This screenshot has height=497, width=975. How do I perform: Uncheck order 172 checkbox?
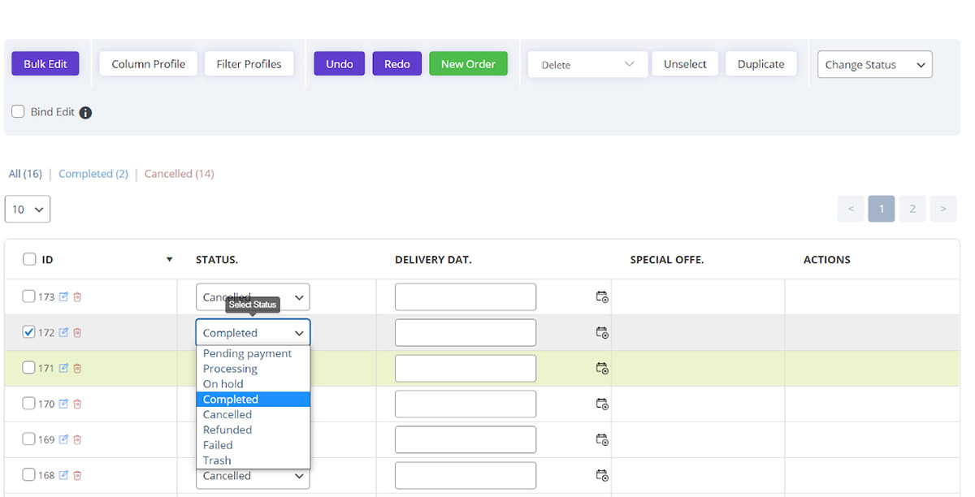28,332
